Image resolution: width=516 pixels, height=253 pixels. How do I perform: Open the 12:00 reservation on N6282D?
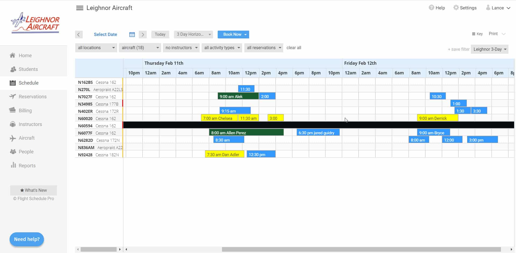452,140
